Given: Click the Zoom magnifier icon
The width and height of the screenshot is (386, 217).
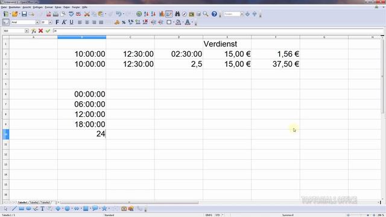Looking at the screenshot, I should click(x=206, y=14).
